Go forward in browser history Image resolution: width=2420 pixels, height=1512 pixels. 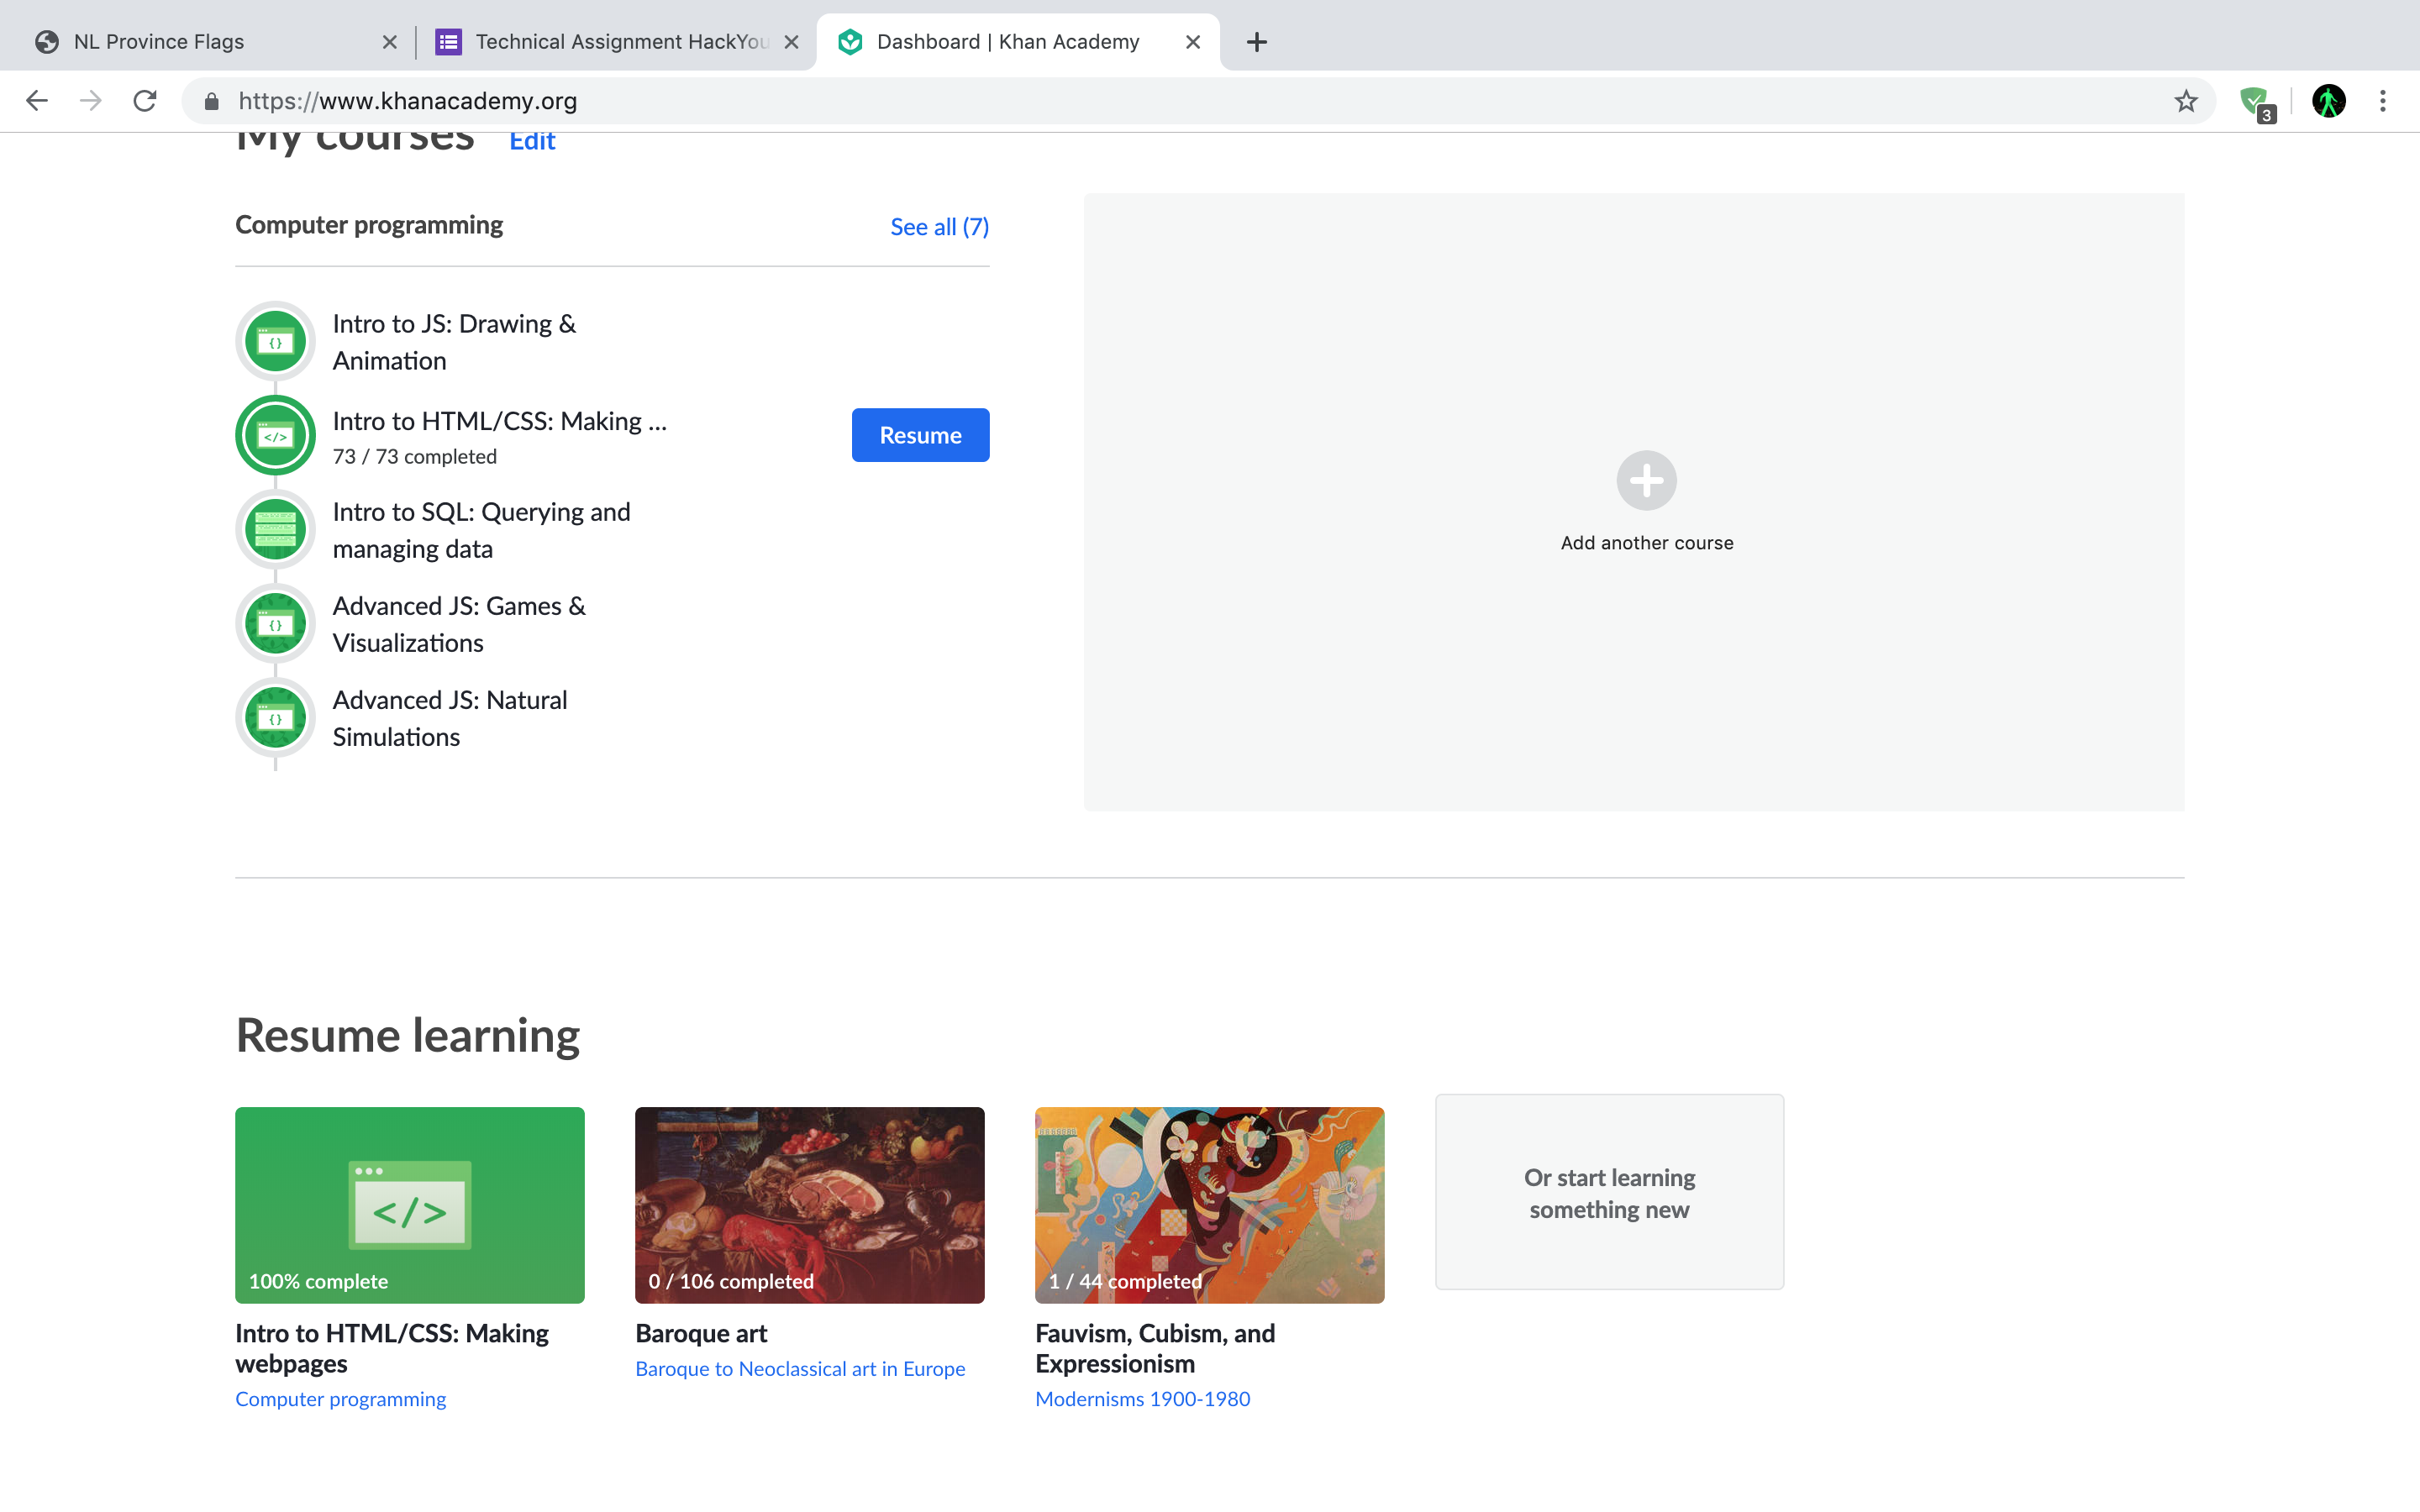pos(91,101)
